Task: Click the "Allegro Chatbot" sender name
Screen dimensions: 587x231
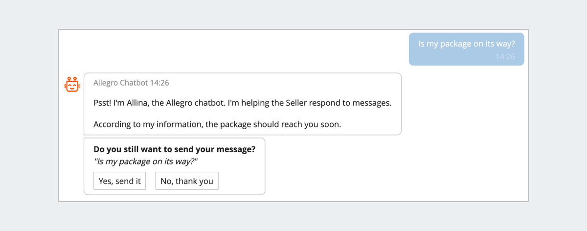Action: point(120,83)
